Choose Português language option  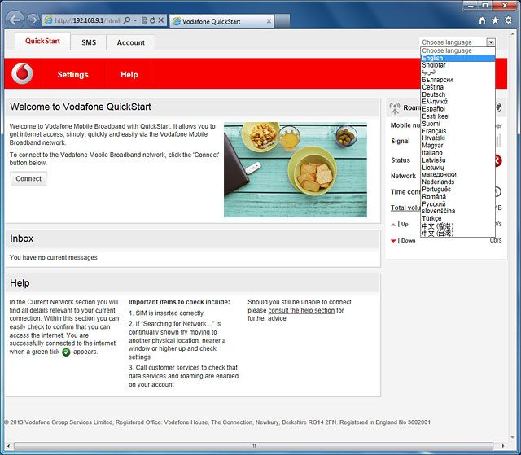458,190
